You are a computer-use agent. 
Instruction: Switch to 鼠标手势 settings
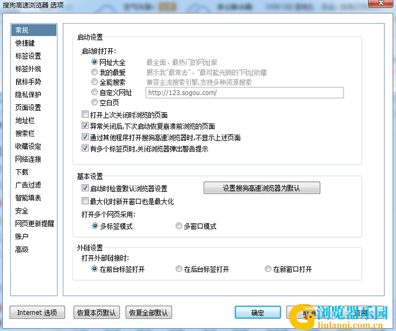(x=28, y=82)
